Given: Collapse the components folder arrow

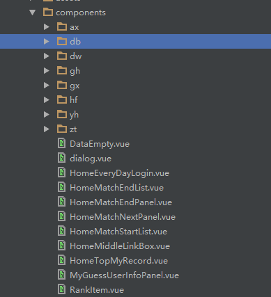Looking at the screenshot, I should point(32,13).
